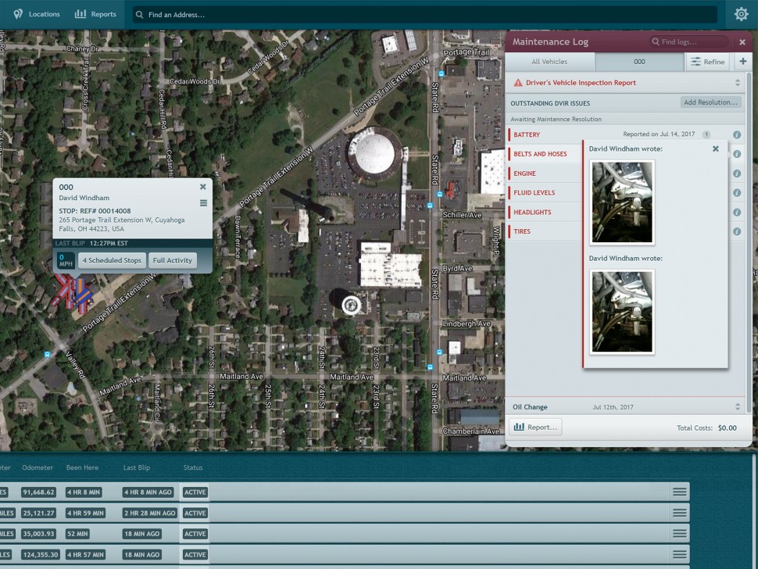The height and width of the screenshot is (569, 758).
Task: Open the Reports menu
Action: pyautogui.click(x=95, y=14)
